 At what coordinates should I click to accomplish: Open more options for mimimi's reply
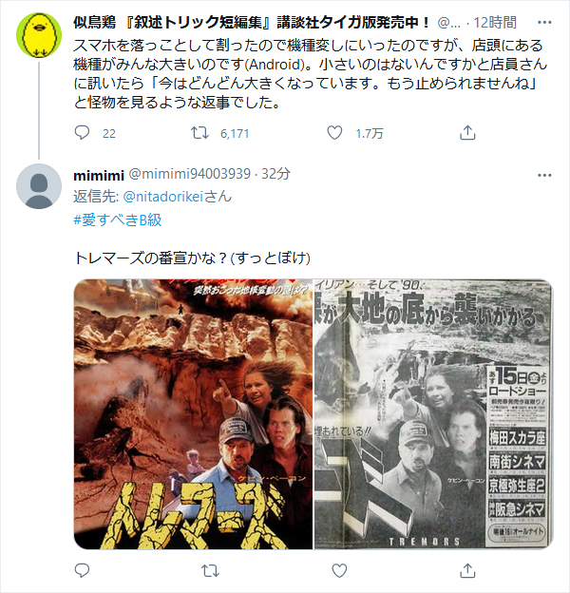point(544,175)
